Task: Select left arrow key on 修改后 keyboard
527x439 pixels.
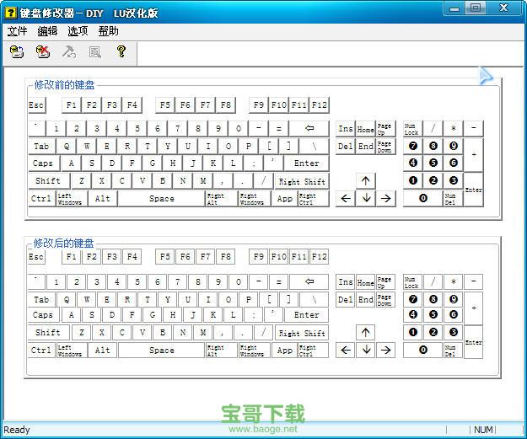Action: pos(346,350)
